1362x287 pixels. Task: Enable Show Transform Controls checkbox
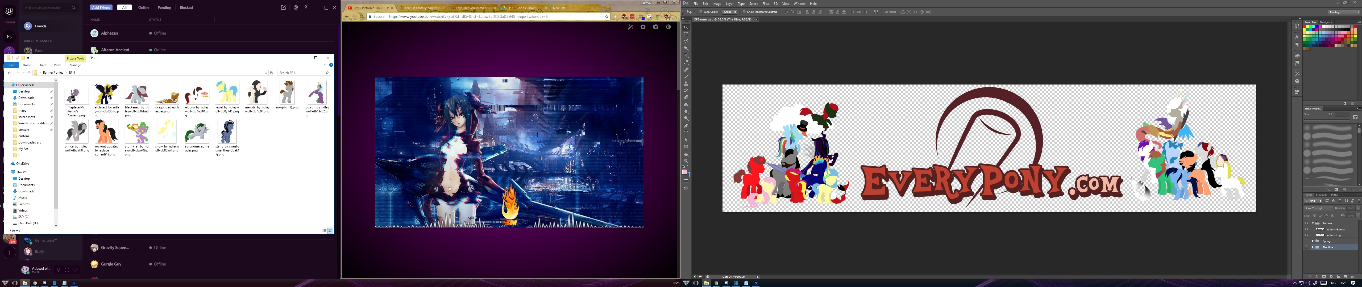click(x=744, y=12)
